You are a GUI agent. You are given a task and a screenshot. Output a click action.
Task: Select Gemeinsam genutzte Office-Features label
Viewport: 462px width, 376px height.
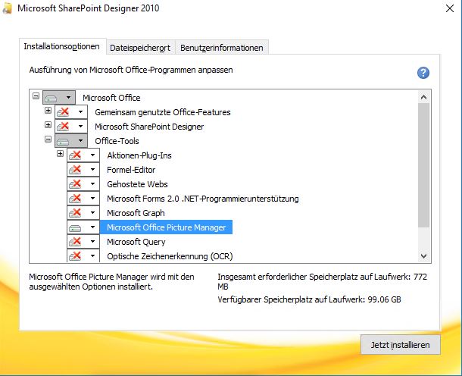tap(163, 112)
